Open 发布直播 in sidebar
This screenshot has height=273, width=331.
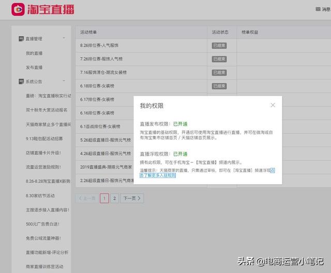(34, 68)
